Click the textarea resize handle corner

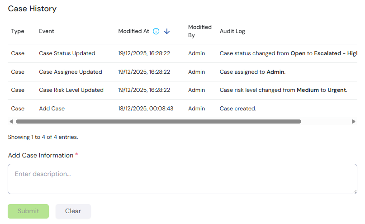[x=355, y=191]
